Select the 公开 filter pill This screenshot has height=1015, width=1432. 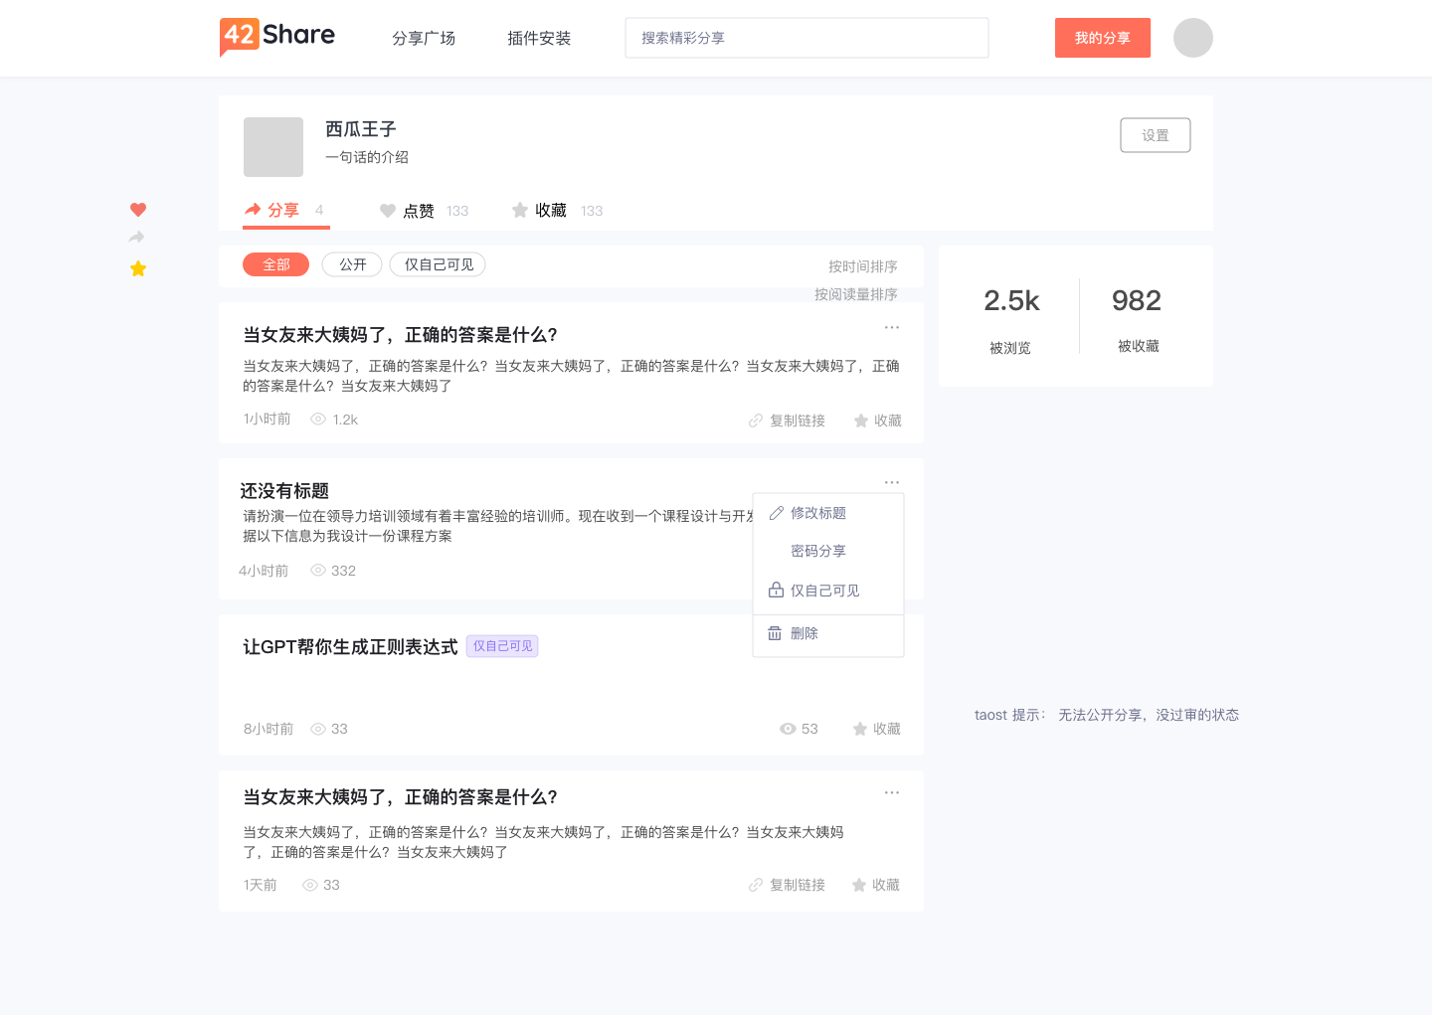click(352, 264)
